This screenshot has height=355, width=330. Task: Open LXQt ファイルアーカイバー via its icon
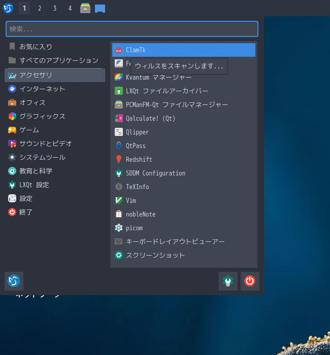click(119, 91)
